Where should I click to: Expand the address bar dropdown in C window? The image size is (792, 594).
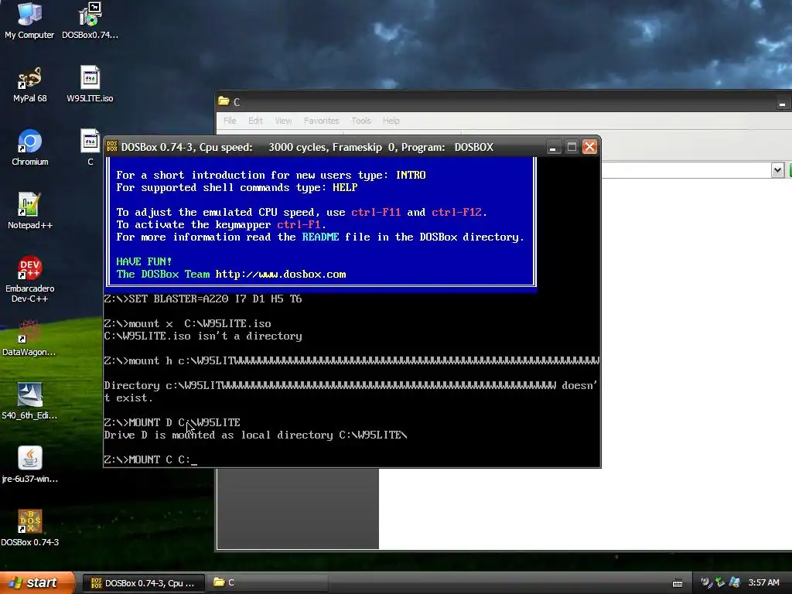777,170
